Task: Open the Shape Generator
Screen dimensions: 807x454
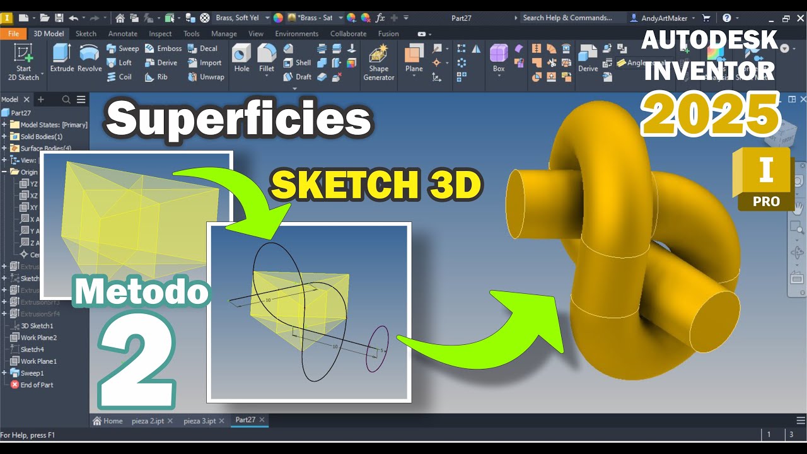Action: point(379,62)
